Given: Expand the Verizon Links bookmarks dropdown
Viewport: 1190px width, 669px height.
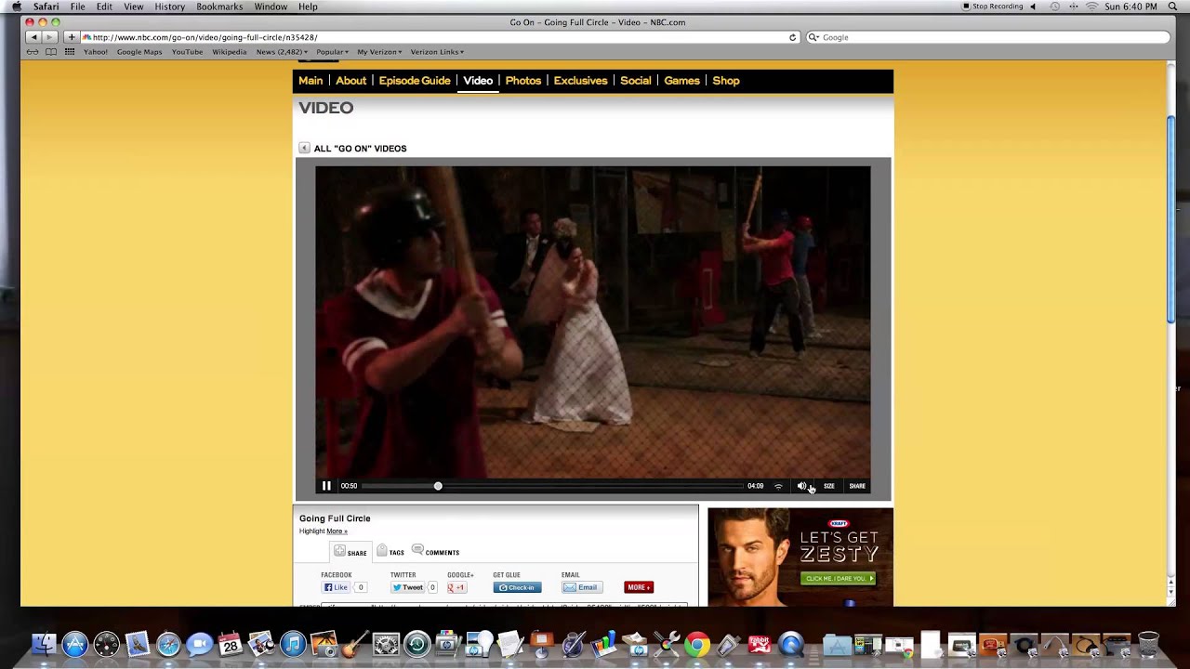Looking at the screenshot, I should click(437, 52).
